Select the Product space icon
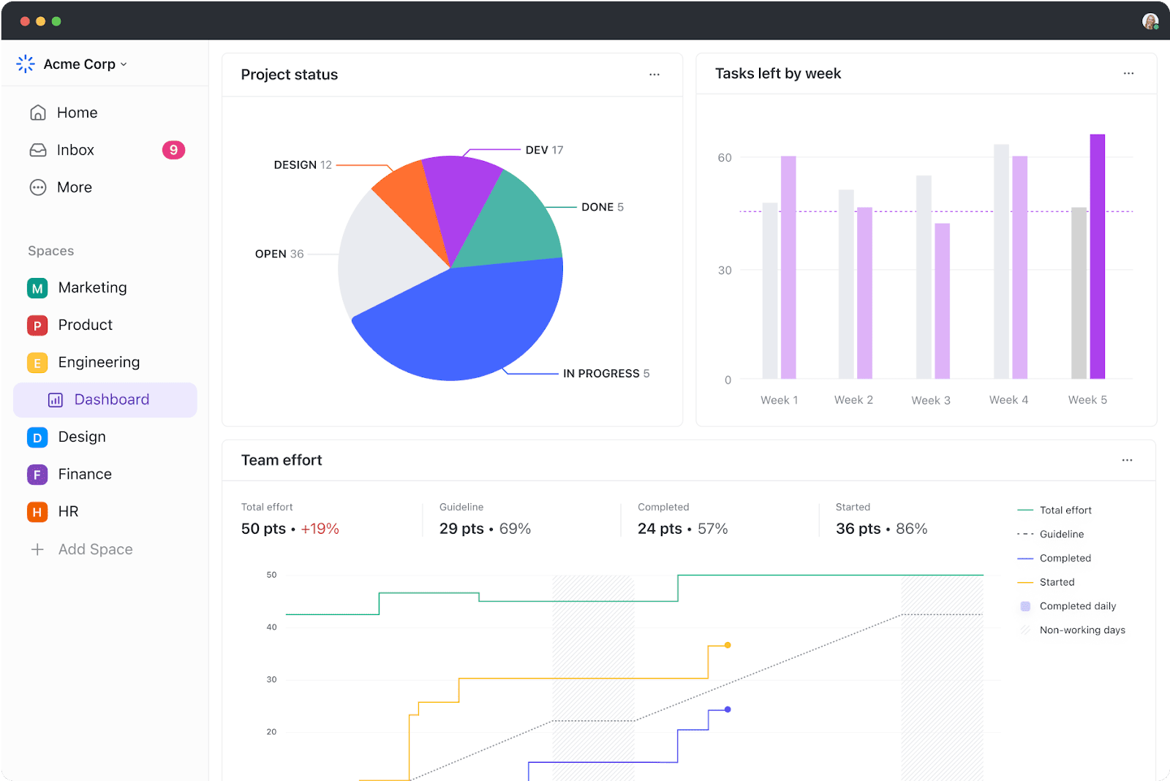 click(37, 325)
